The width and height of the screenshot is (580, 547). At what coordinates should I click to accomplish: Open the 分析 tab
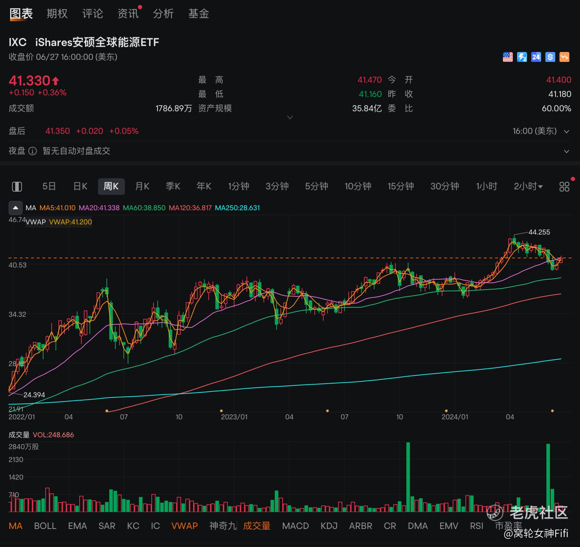(163, 14)
